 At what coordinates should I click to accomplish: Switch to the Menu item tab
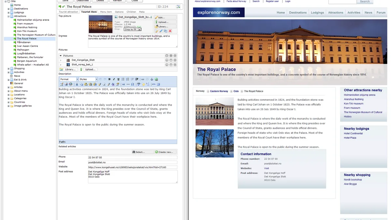click(x=106, y=12)
